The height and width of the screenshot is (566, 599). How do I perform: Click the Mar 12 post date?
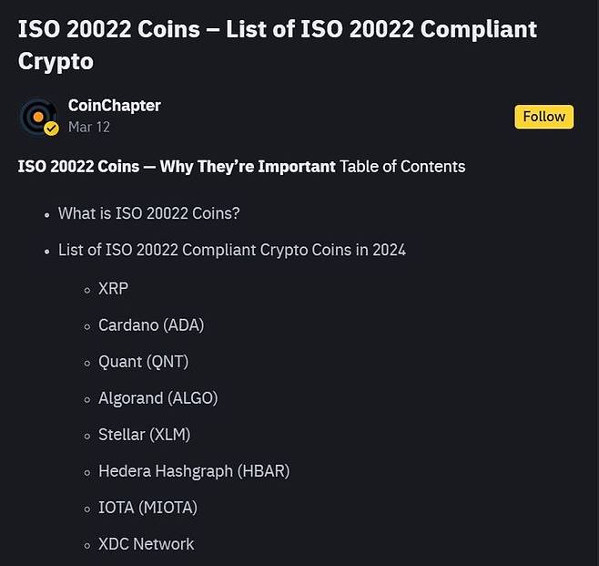coord(89,128)
